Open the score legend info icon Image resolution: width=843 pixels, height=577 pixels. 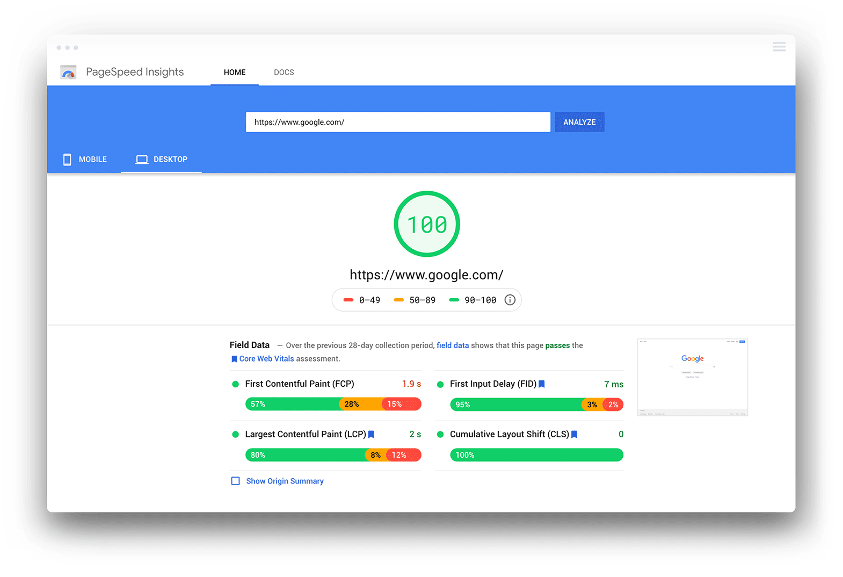(510, 300)
